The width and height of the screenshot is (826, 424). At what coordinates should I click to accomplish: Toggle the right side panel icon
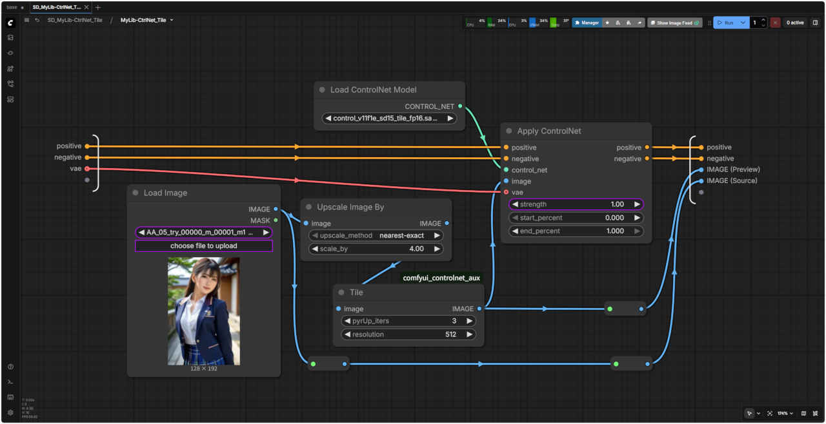[815, 23]
